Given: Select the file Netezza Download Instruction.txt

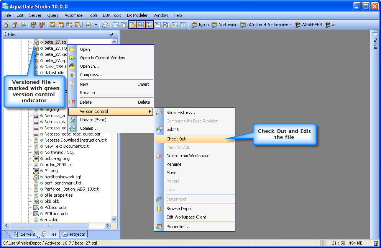Looking at the screenshot, I should (x=76, y=140).
